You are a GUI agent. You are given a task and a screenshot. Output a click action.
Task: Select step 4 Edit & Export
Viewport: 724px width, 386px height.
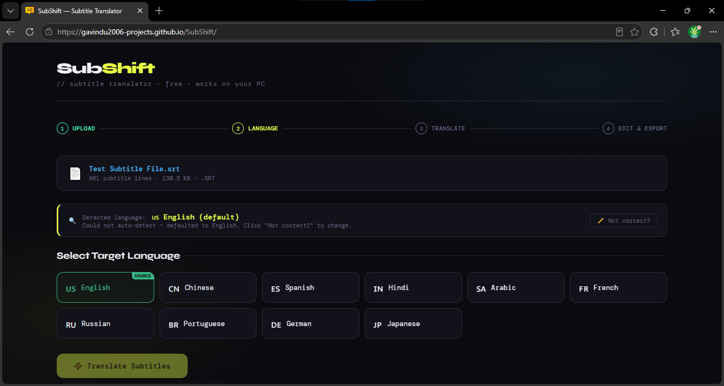pyautogui.click(x=635, y=128)
